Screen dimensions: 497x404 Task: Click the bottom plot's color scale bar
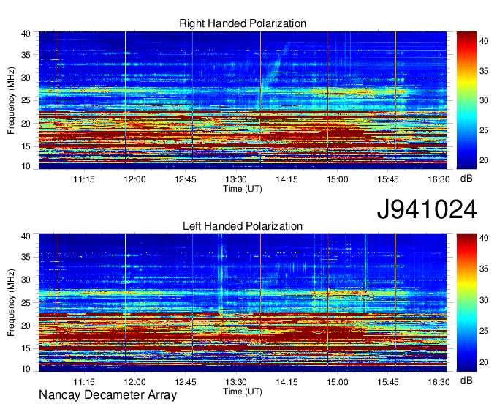pos(466,303)
